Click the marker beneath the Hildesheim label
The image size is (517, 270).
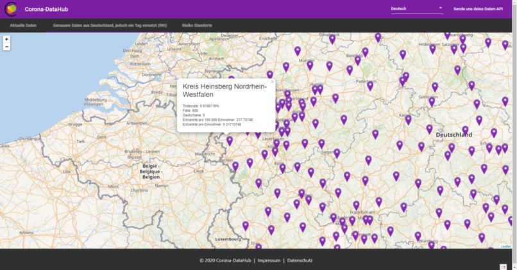432,49
